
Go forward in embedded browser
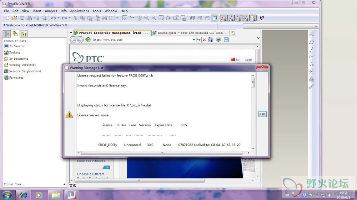click(x=80, y=40)
